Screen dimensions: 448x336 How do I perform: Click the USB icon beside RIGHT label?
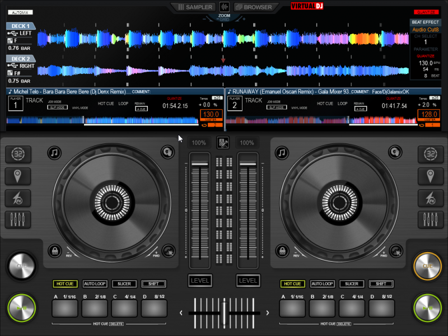coord(12,66)
